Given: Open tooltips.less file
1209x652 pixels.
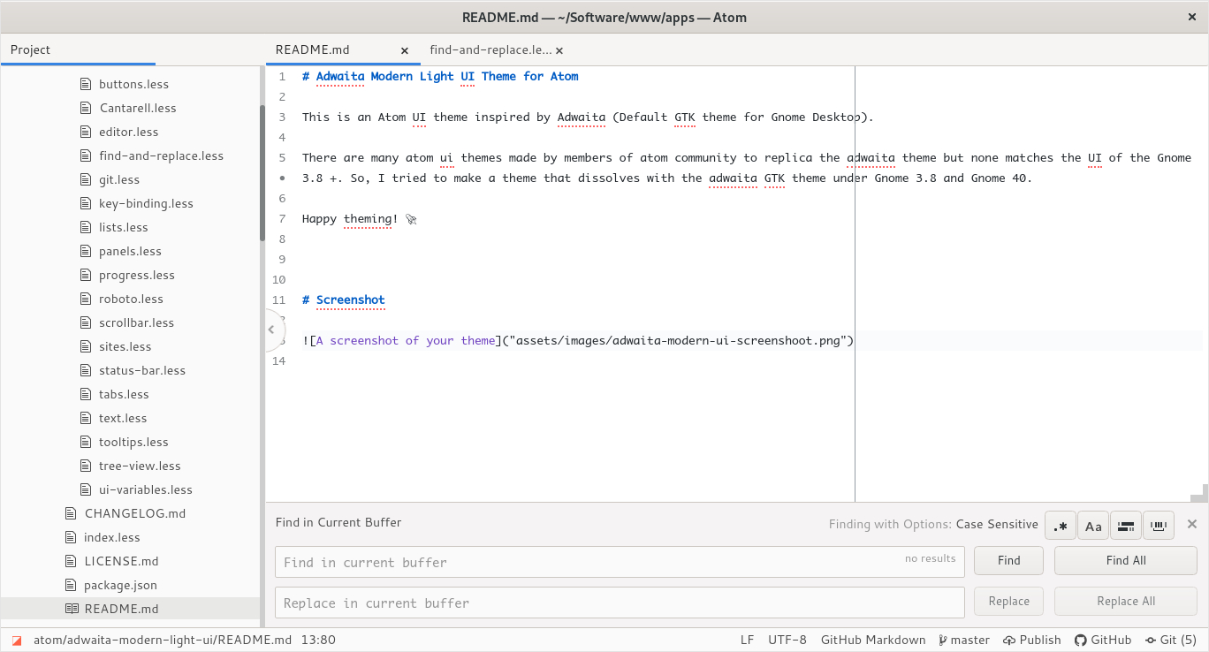Looking at the screenshot, I should coord(133,442).
